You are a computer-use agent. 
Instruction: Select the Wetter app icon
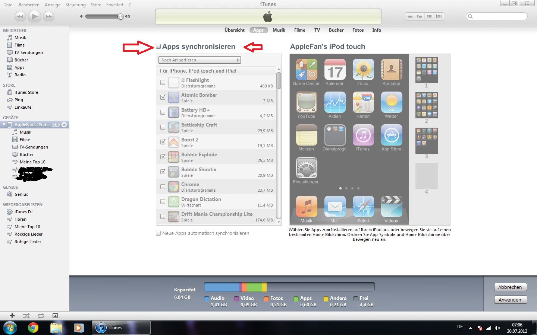coord(391,102)
